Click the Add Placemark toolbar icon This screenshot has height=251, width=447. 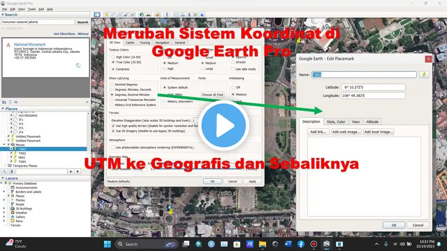(x=107, y=15)
